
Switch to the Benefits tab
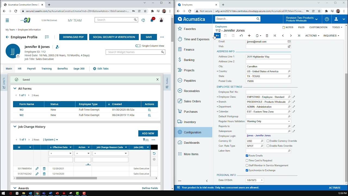(63, 69)
